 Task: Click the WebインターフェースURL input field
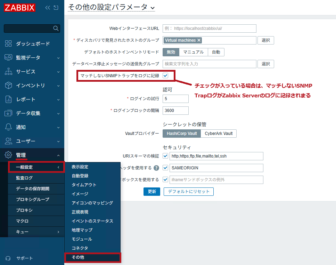click(210, 28)
